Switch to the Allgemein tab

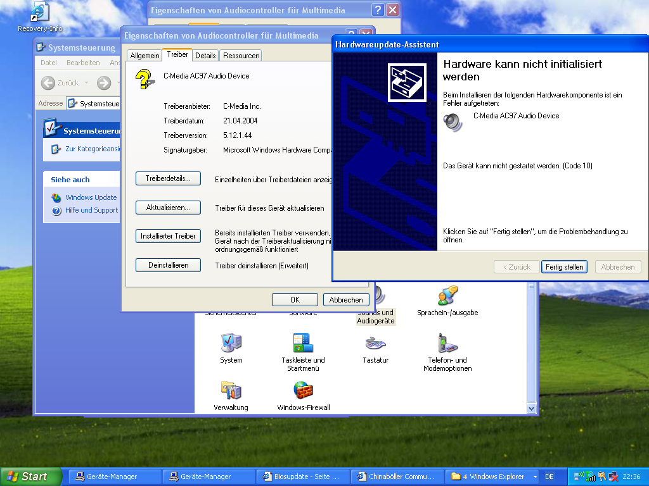click(145, 56)
